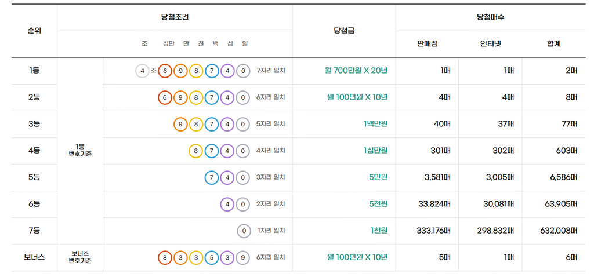Click the 3자리 일치 label
This screenshot has width=594, height=277.
pyautogui.click(x=270, y=177)
